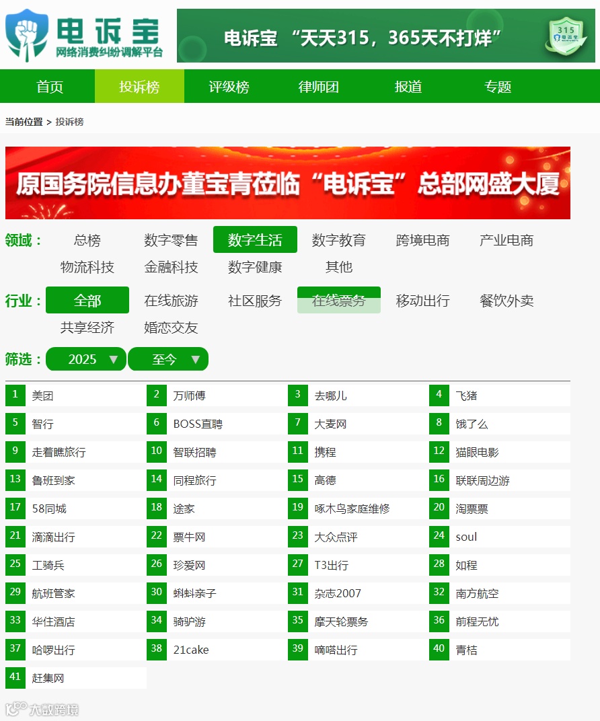
Task: Select the 金融科技 field filter
Action: 171,267
